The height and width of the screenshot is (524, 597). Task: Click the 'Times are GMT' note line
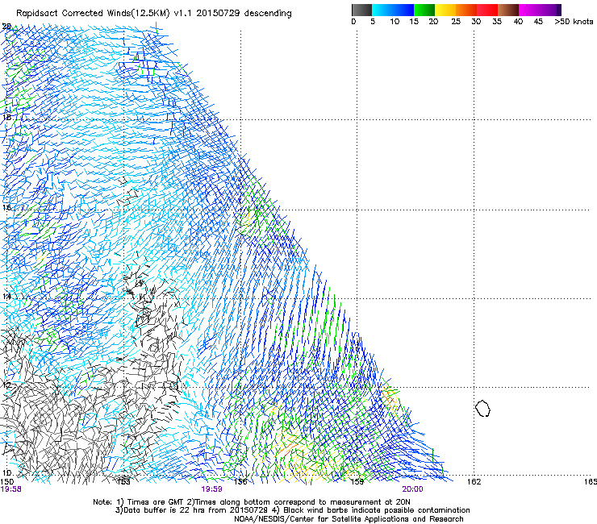(x=252, y=502)
